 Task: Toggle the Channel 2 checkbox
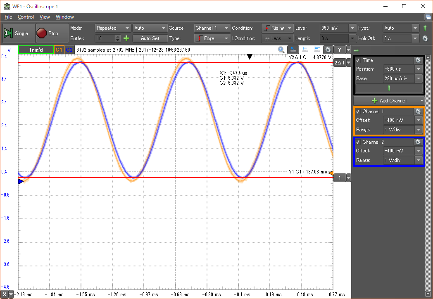point(358,142)
